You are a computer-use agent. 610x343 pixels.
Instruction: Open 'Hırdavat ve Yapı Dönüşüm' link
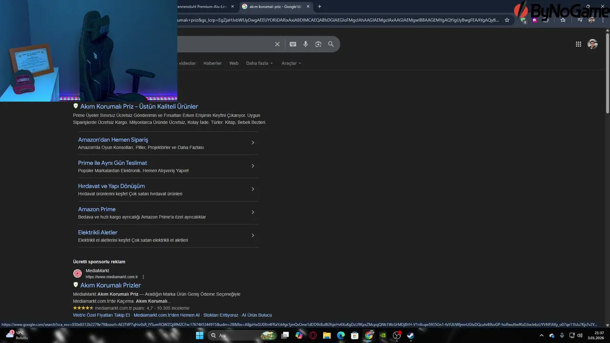click(112, 186)
